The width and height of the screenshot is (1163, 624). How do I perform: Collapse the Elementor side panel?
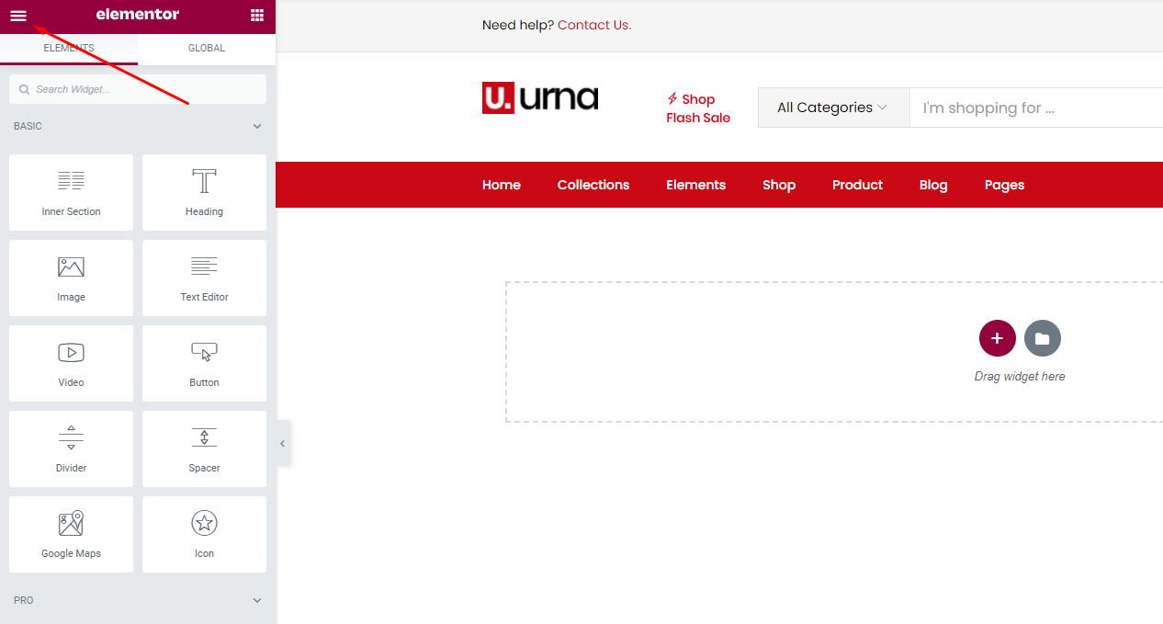coord(283,444)
